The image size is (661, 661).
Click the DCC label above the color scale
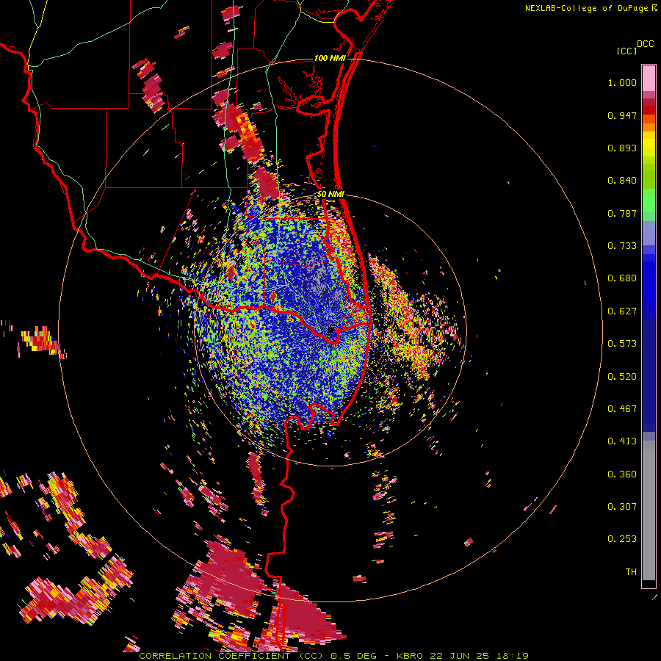(645, 44)
